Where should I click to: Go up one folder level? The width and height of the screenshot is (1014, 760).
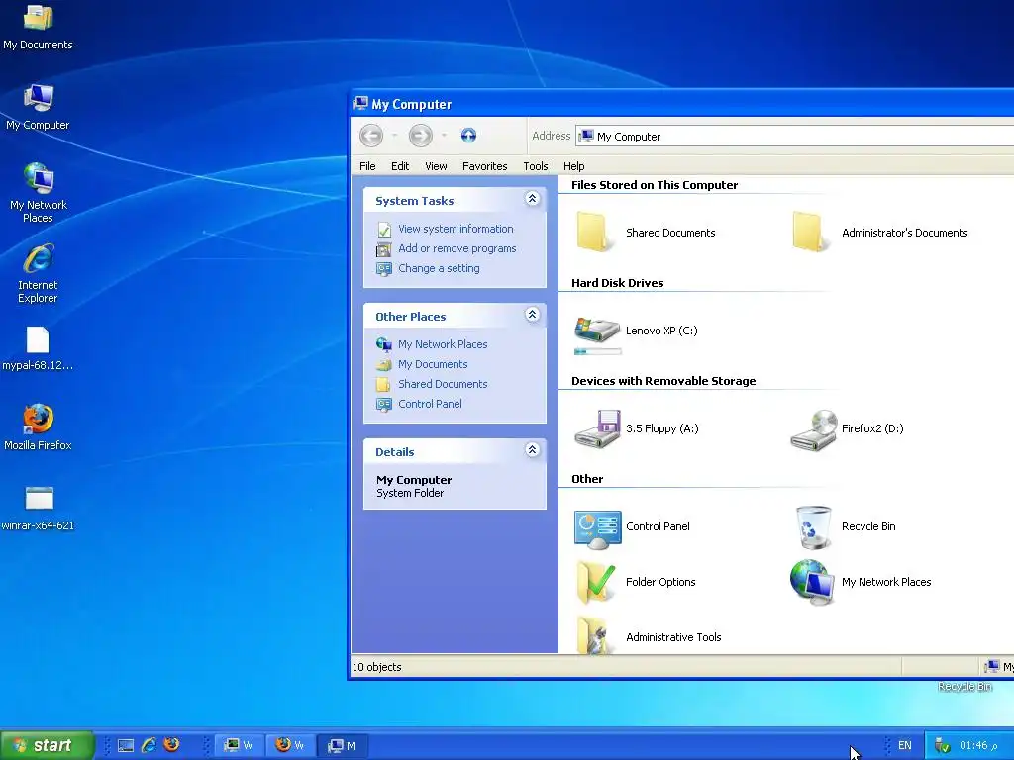pyautogui.click(x=468, y=135)
